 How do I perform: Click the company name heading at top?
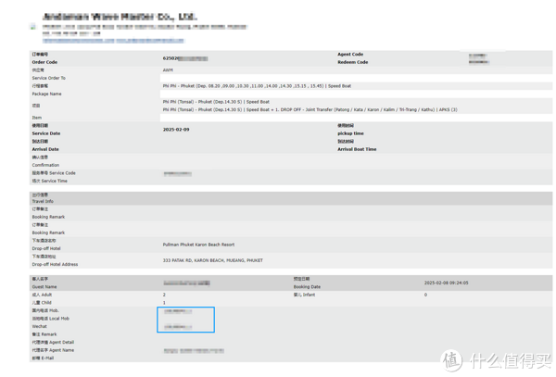(120, 17)
